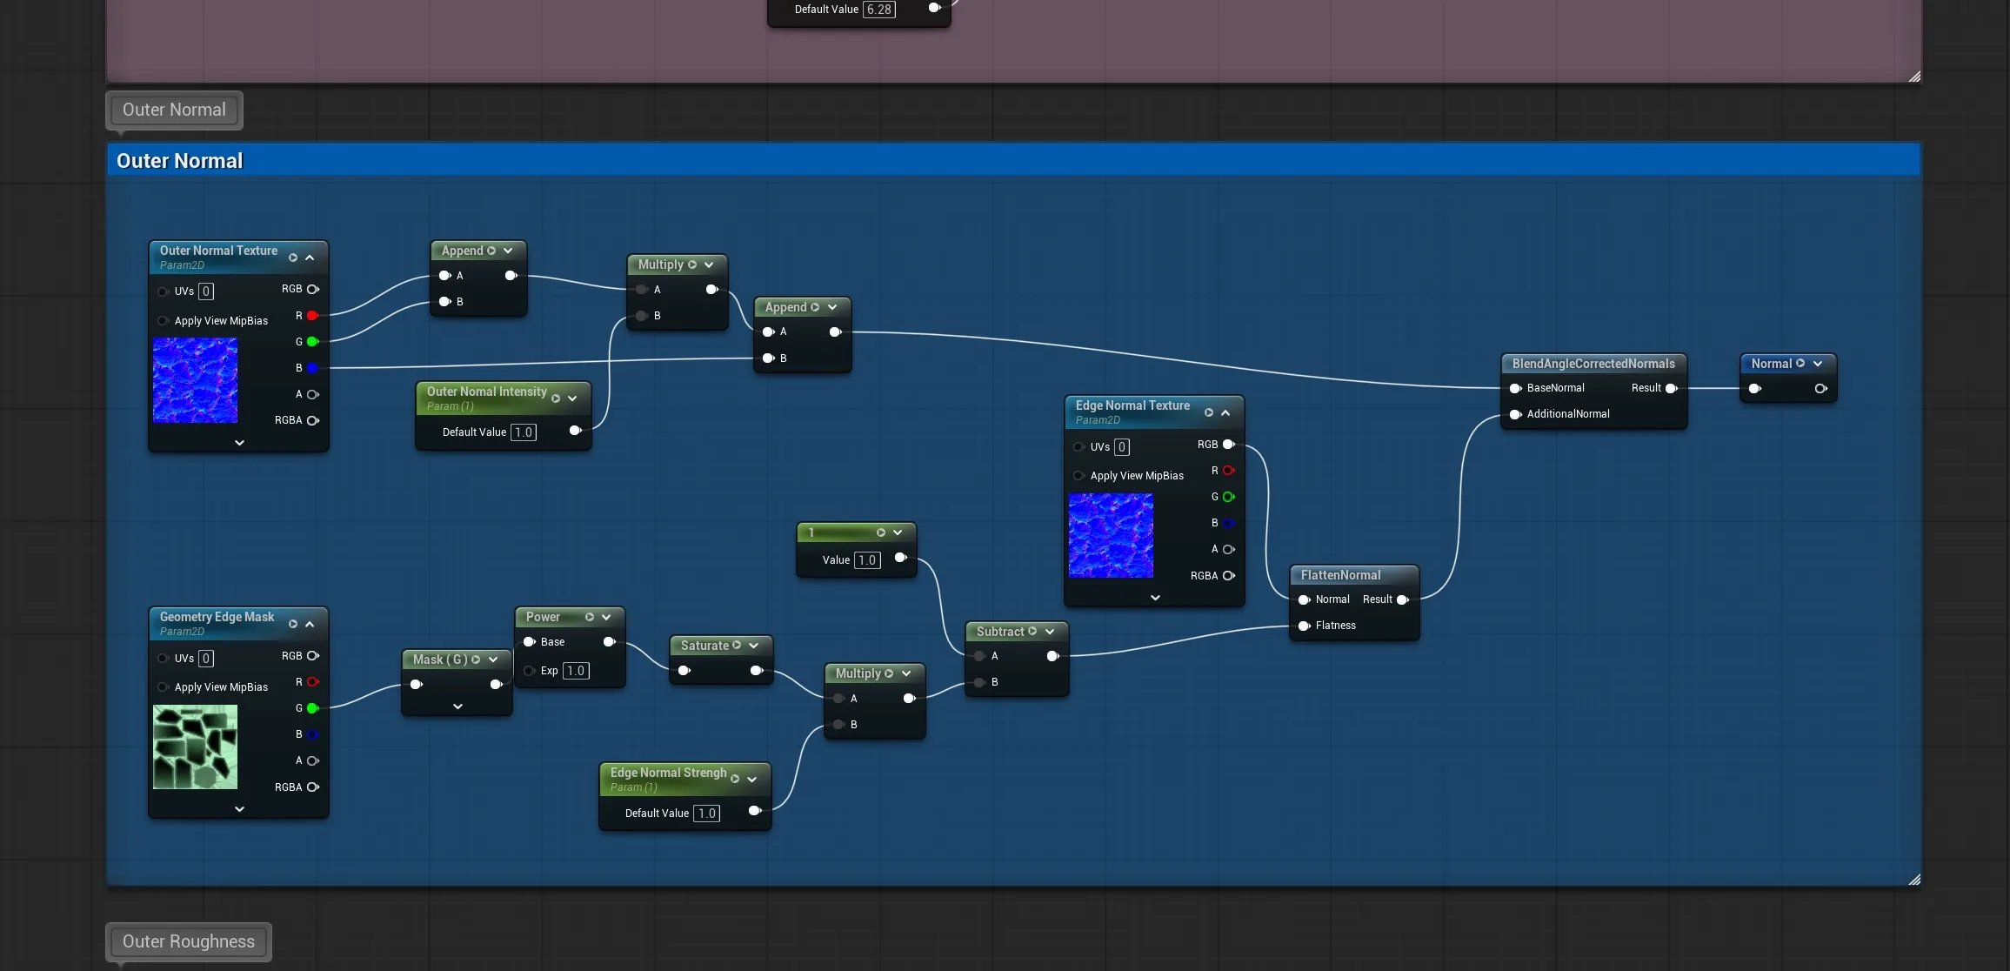Image resolution: width=2010 pixels, height=971 pixels.
Task: Expand bottom chevron of Geometry Edge Mask node
Action: pyautogui.click(x=239, y=809)
